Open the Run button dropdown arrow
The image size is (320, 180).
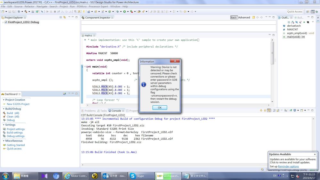(x=128, y=12)
